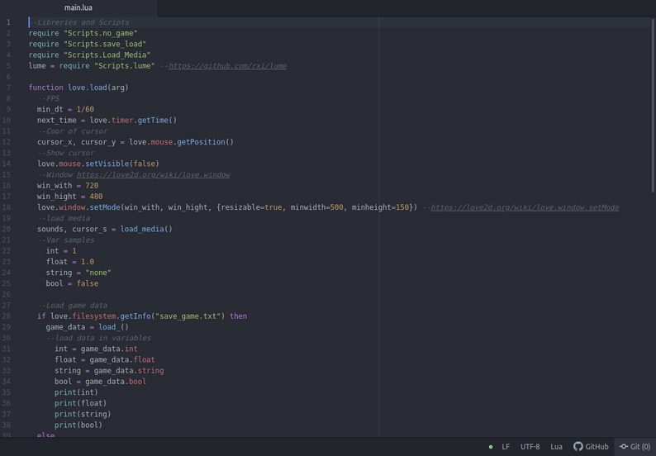Click the load_media() call
Image resolution: width=656 pixels, height=456 pixels.
pos(146,229)
